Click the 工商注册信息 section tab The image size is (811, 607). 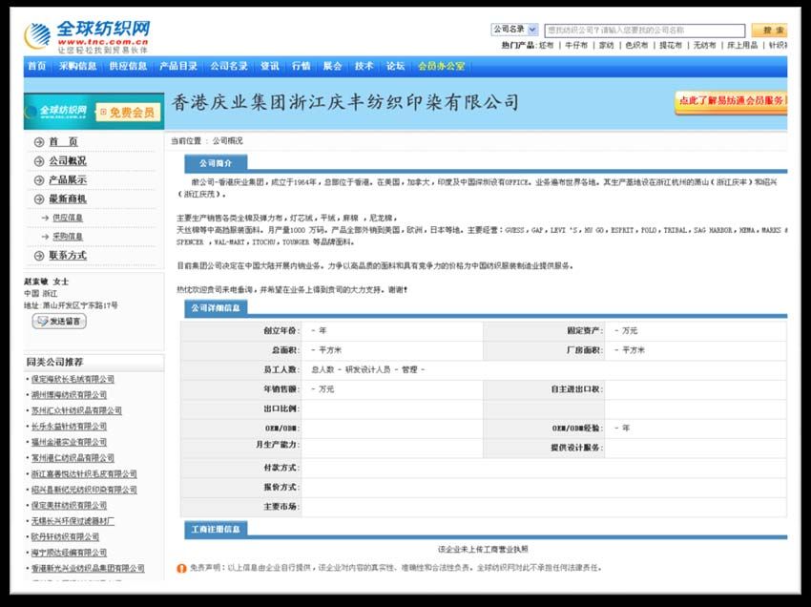[x=216, y=530]
